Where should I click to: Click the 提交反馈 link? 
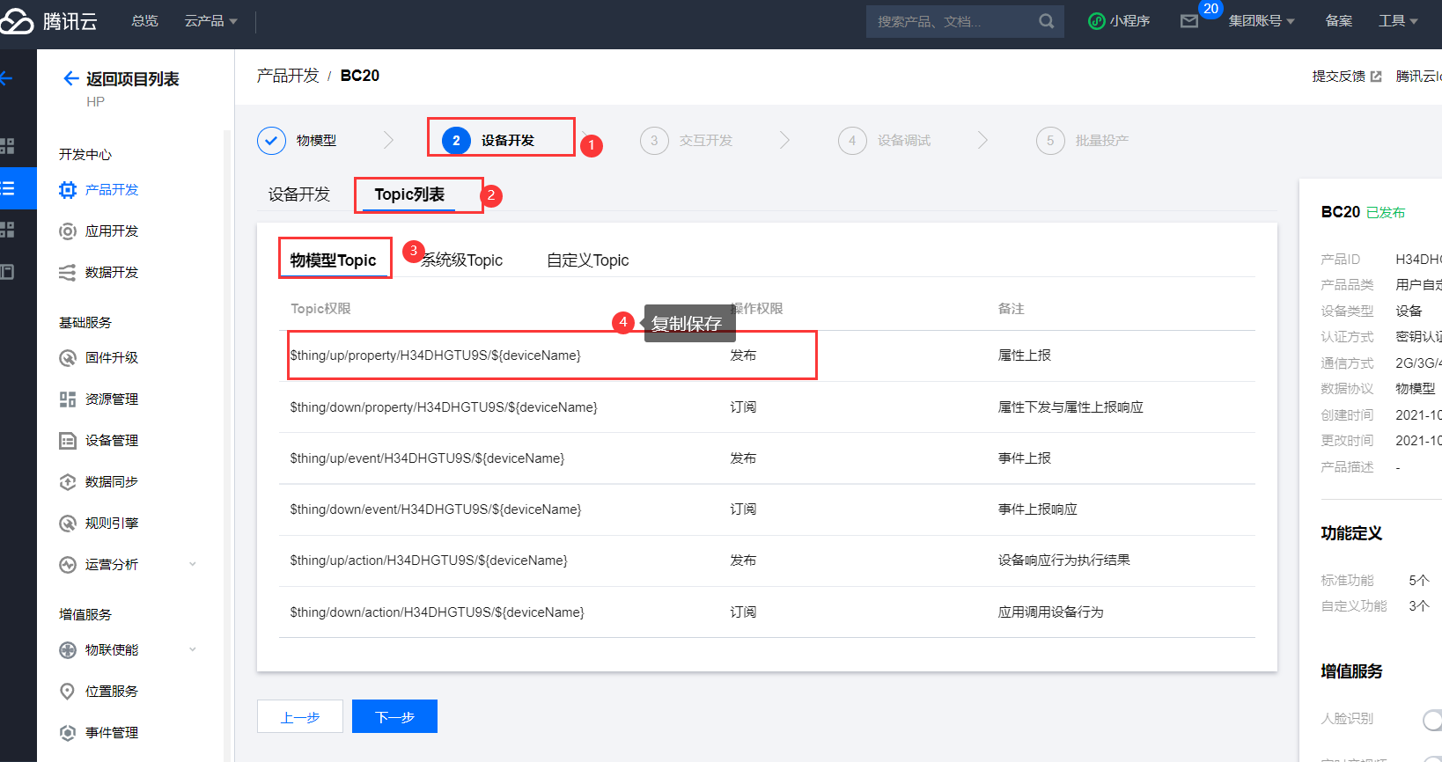1338,77
